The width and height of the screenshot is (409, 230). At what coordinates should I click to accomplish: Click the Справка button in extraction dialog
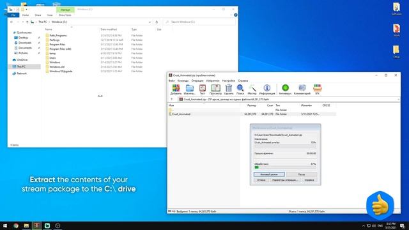coord(309,180)
